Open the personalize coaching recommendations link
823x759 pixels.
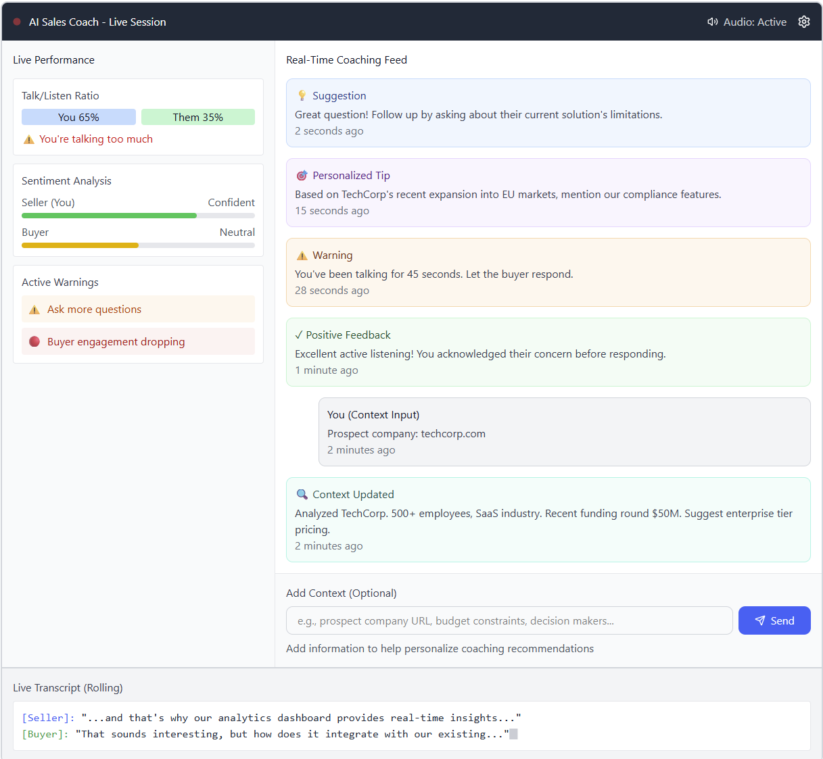[x=440, y=648]
